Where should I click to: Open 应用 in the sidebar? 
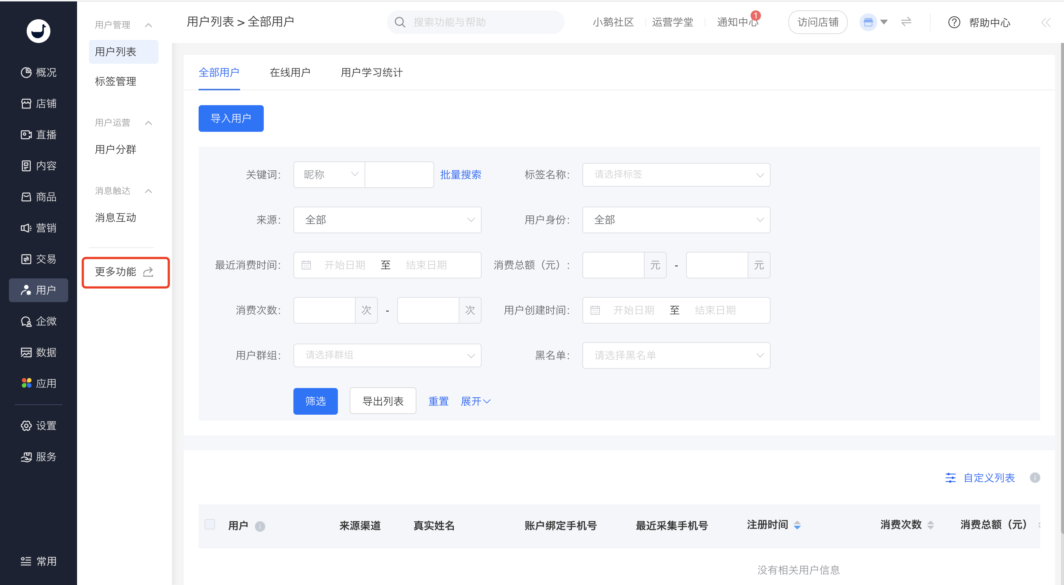(39, 383)
